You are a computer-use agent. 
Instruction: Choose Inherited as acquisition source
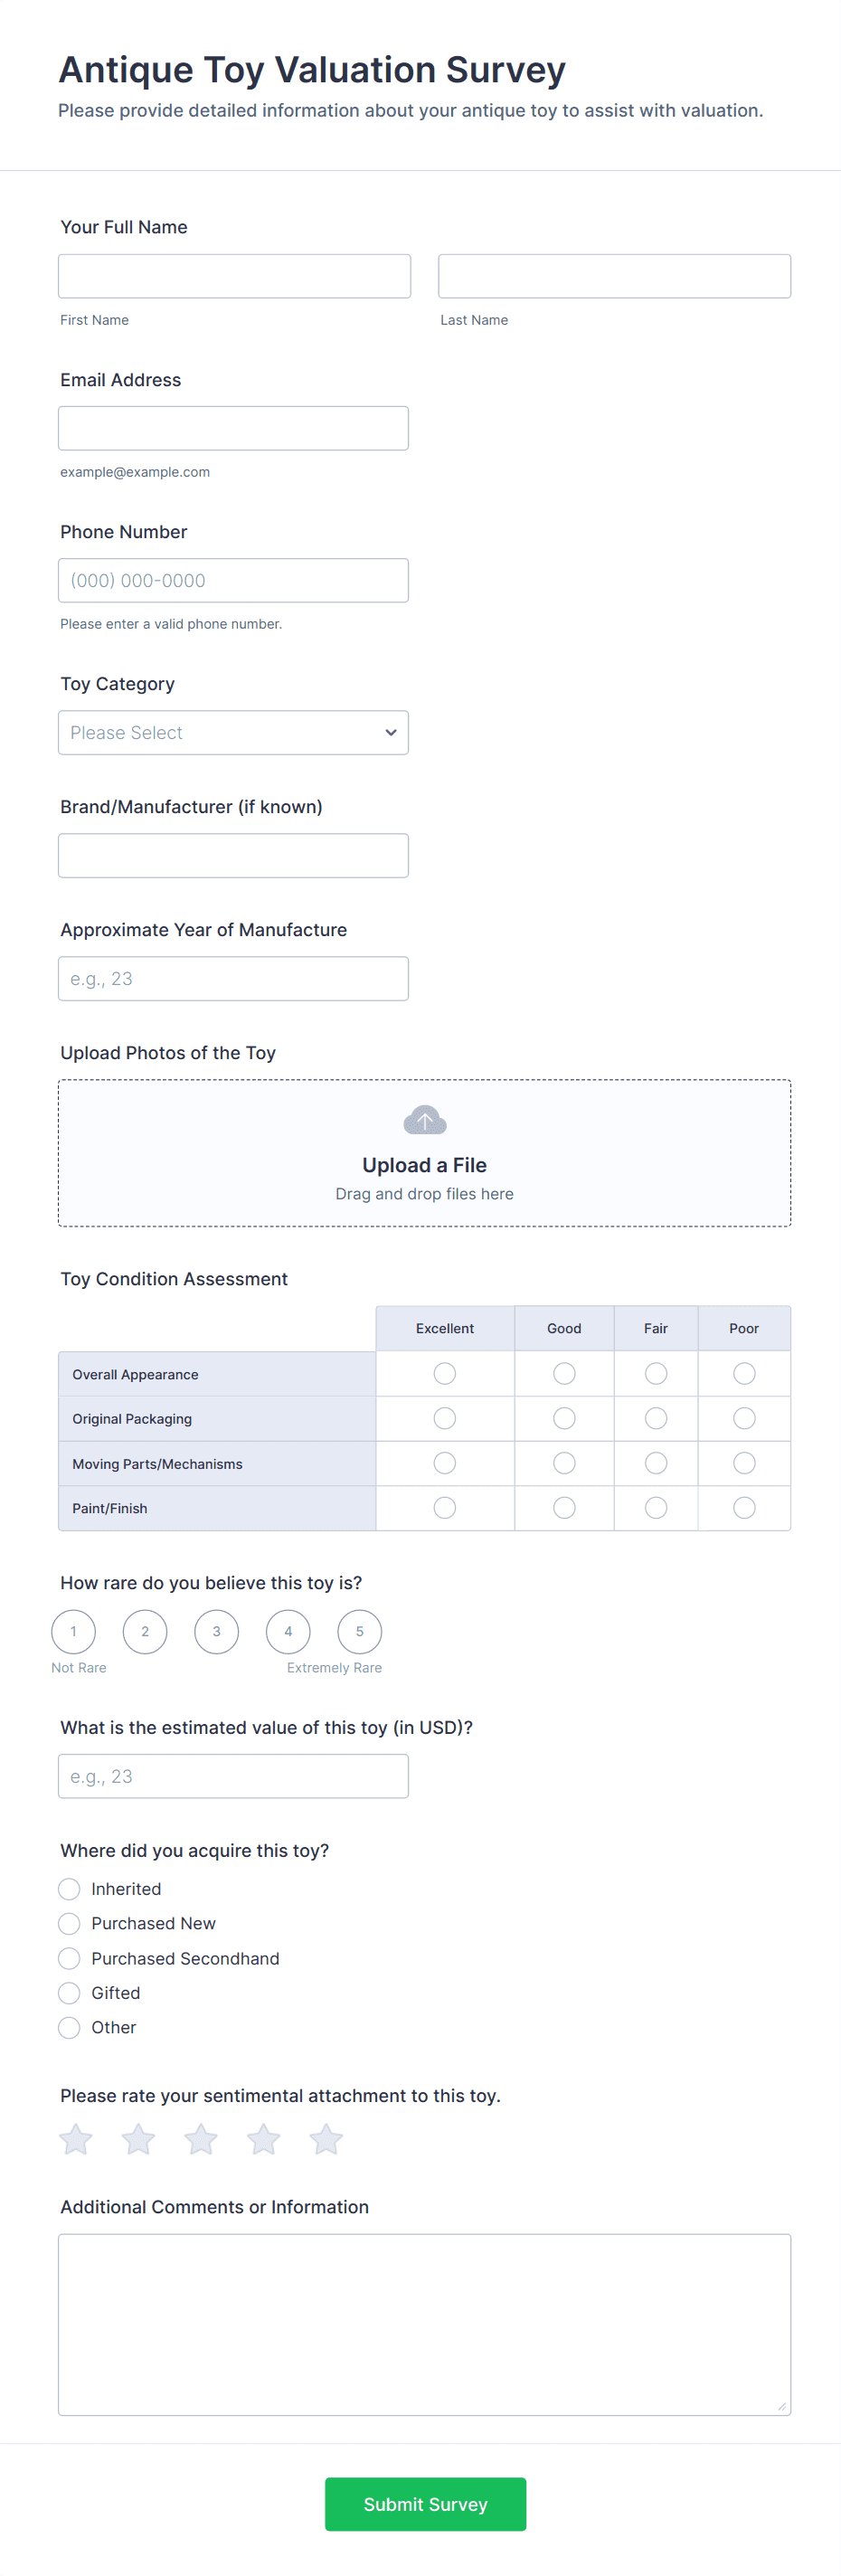point(69,1888)
